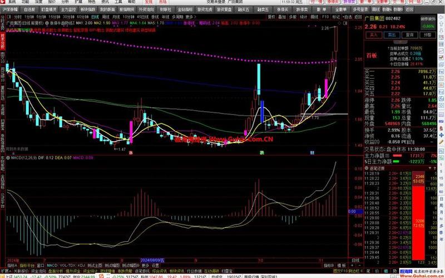
Task: Click the top icon in right sidebar
Action: coord(440,18)
